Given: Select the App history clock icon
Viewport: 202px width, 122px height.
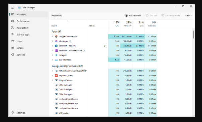Looking at the screenshot, I should pyautogui.click(x=12, y=28).
